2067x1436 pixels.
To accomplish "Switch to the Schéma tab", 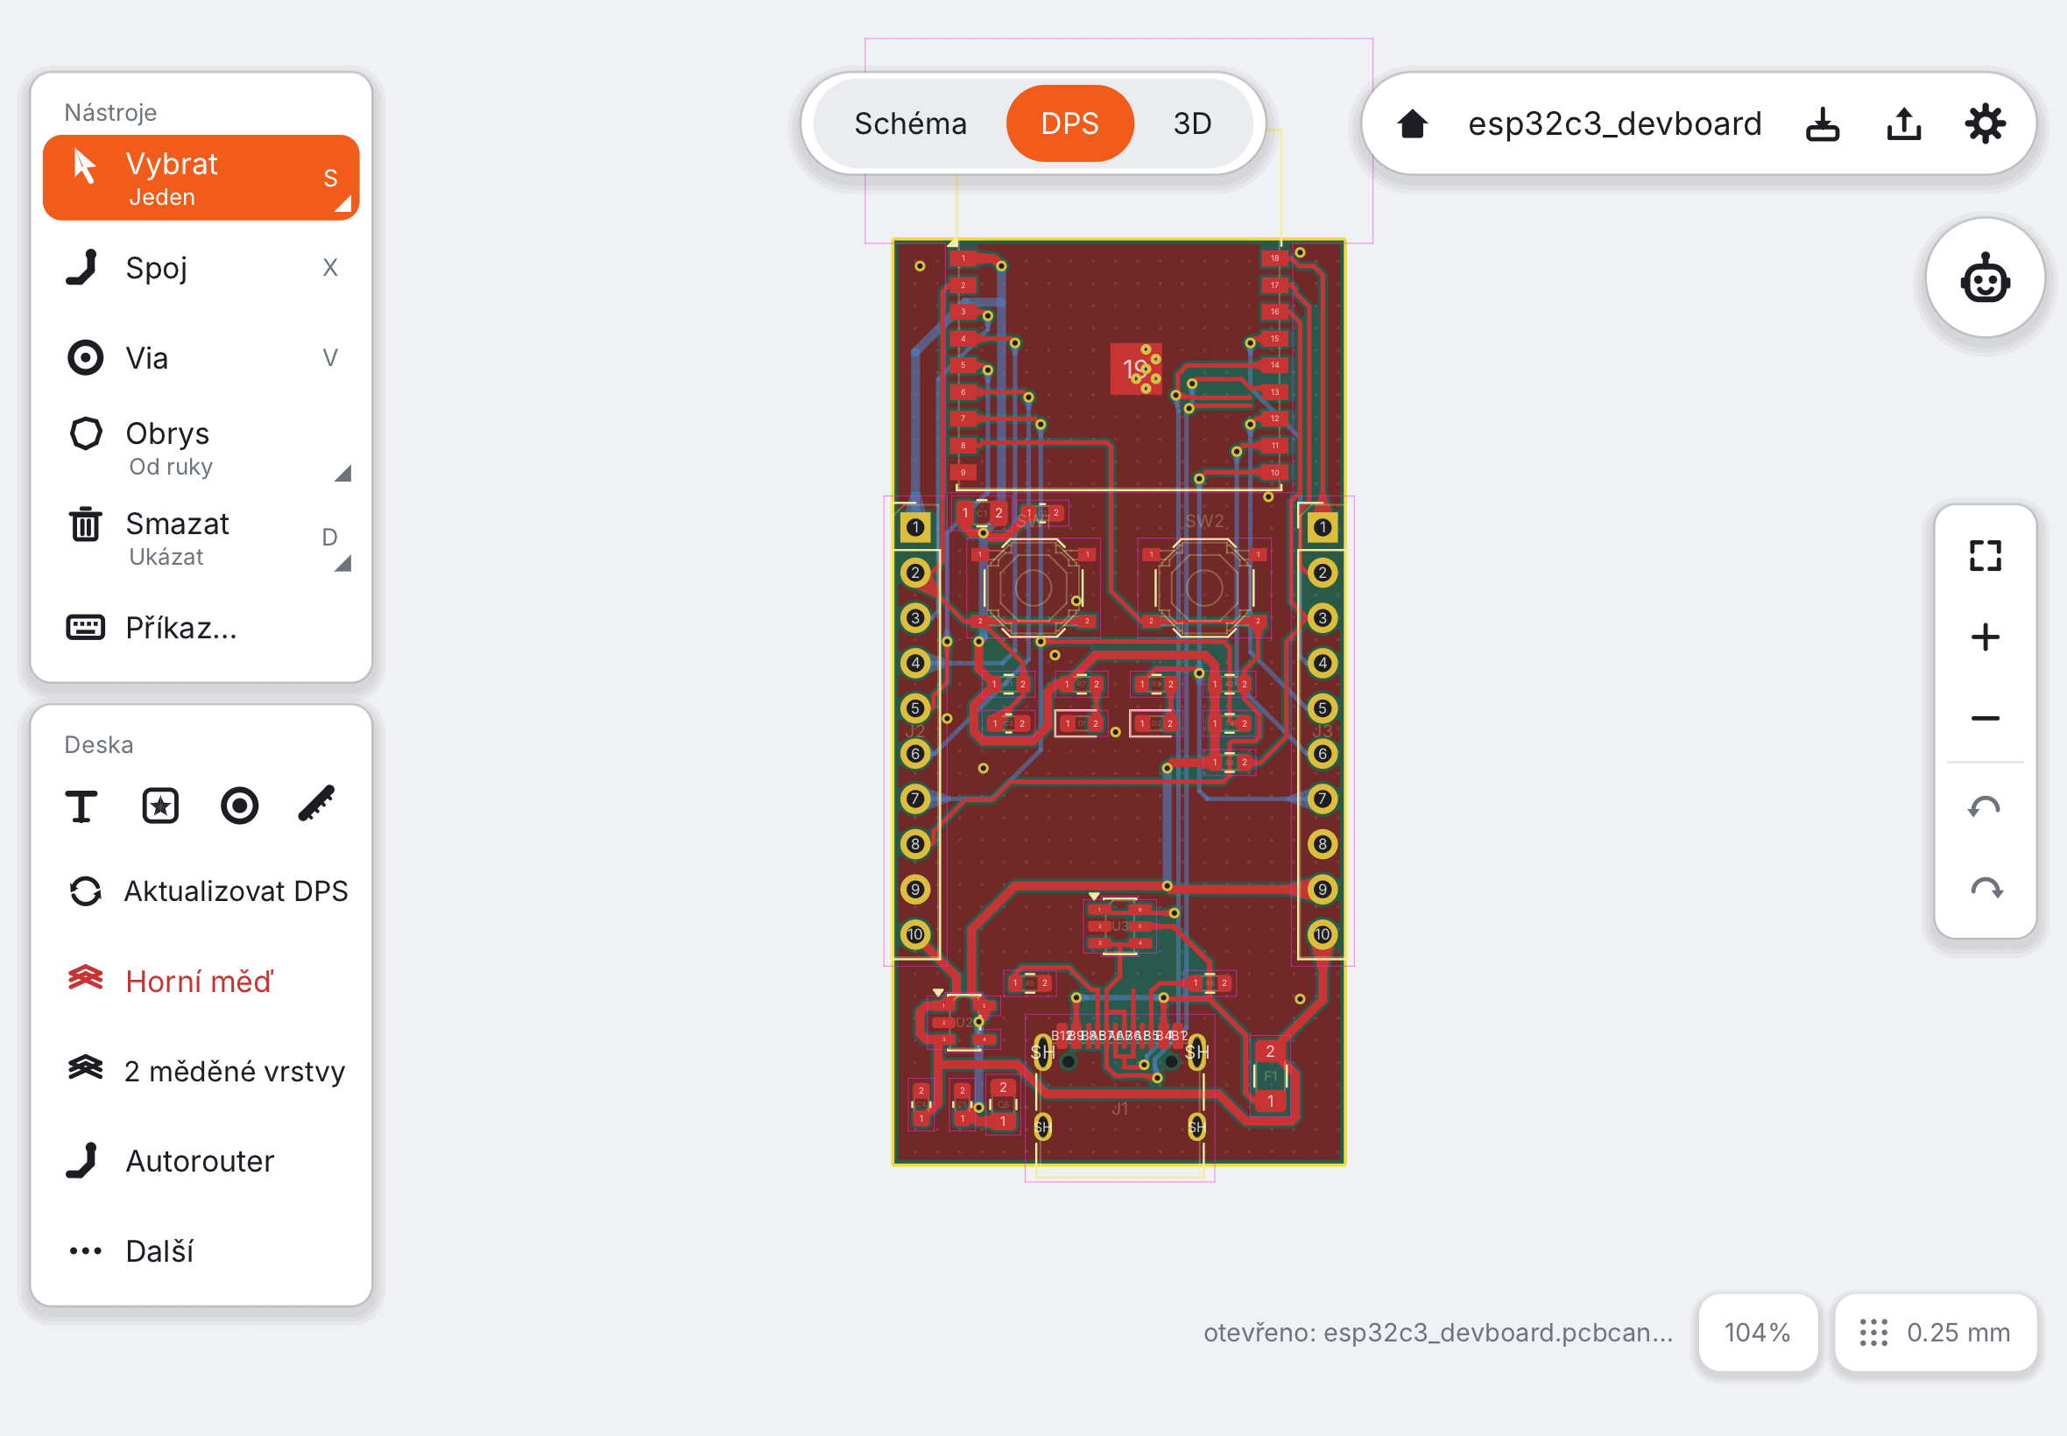I will (x=910, y=123).
